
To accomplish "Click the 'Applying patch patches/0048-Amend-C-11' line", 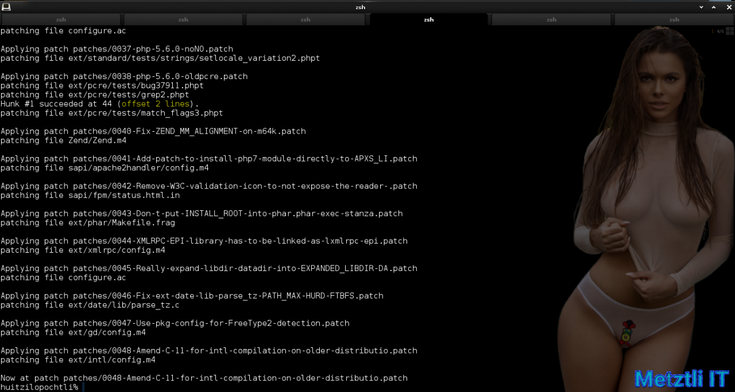I will pyautogui.click(x=208, y=351).
